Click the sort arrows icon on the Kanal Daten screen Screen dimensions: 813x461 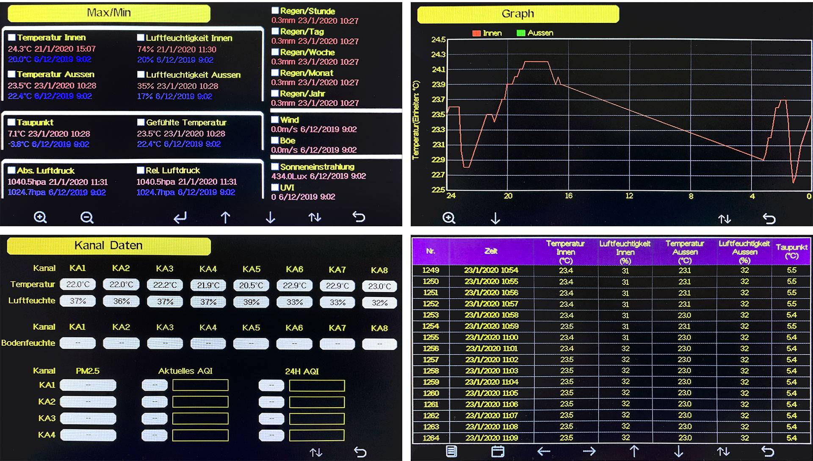[x=316, y=453]
